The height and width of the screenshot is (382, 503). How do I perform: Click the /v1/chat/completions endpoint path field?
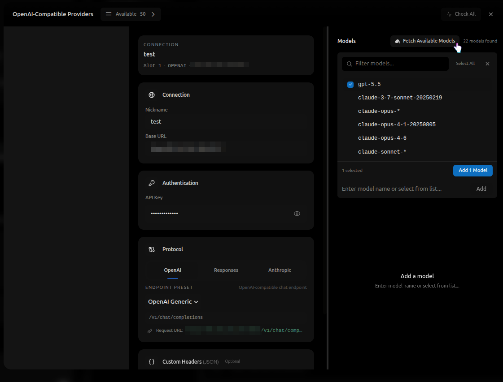pyautogui.click(x=226, y=318)
